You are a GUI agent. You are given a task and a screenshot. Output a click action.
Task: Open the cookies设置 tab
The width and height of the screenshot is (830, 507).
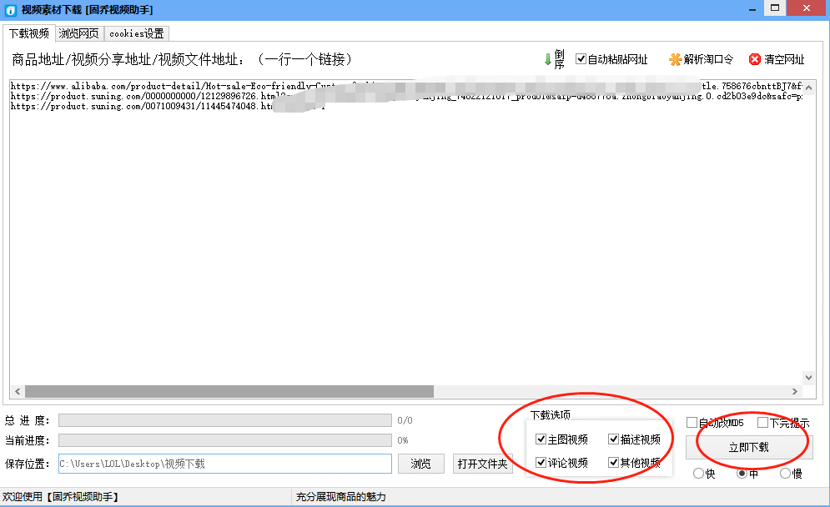point(136,33)
